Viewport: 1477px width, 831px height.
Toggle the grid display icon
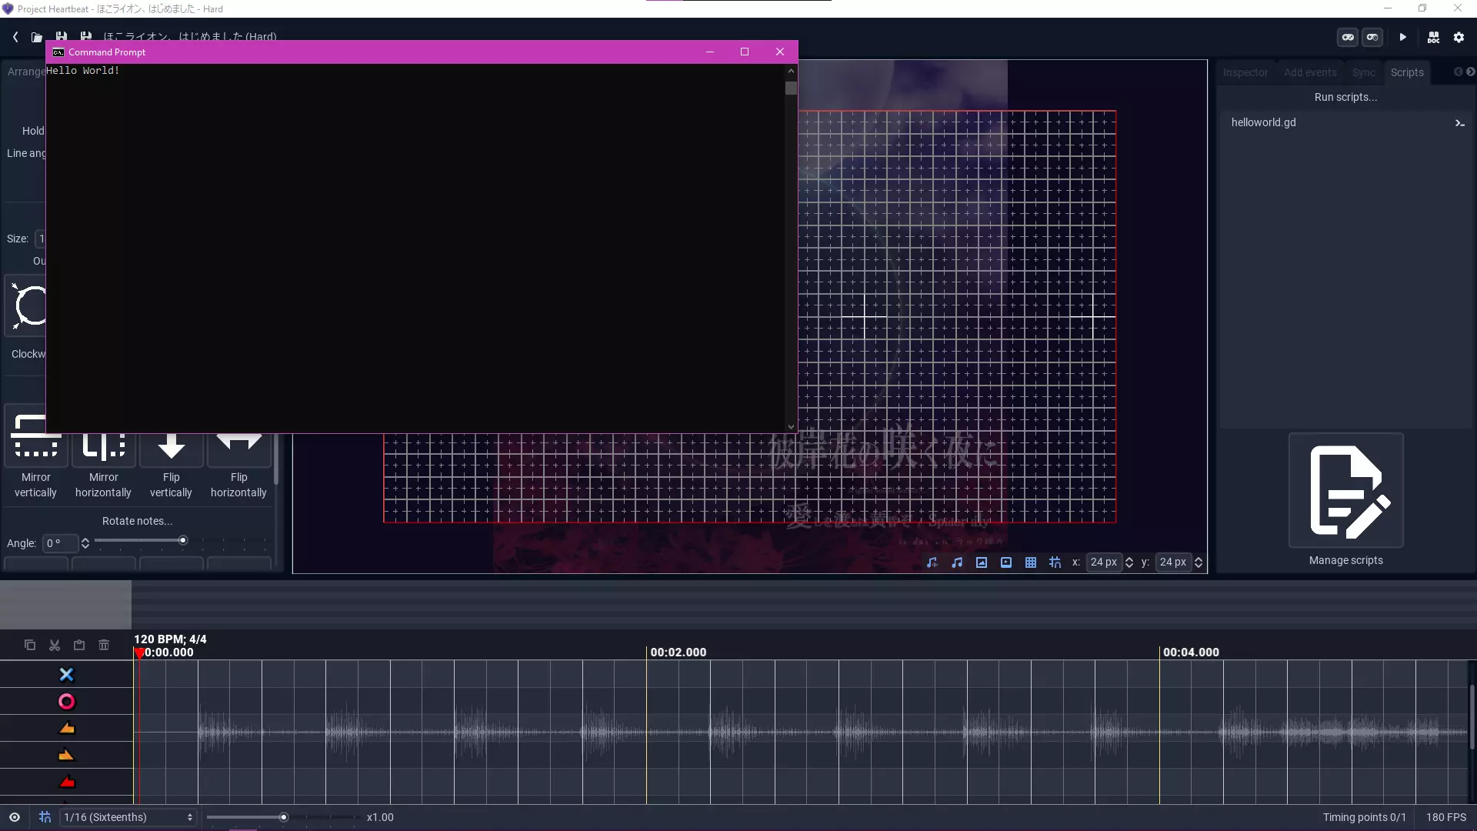pos(1030,562)
